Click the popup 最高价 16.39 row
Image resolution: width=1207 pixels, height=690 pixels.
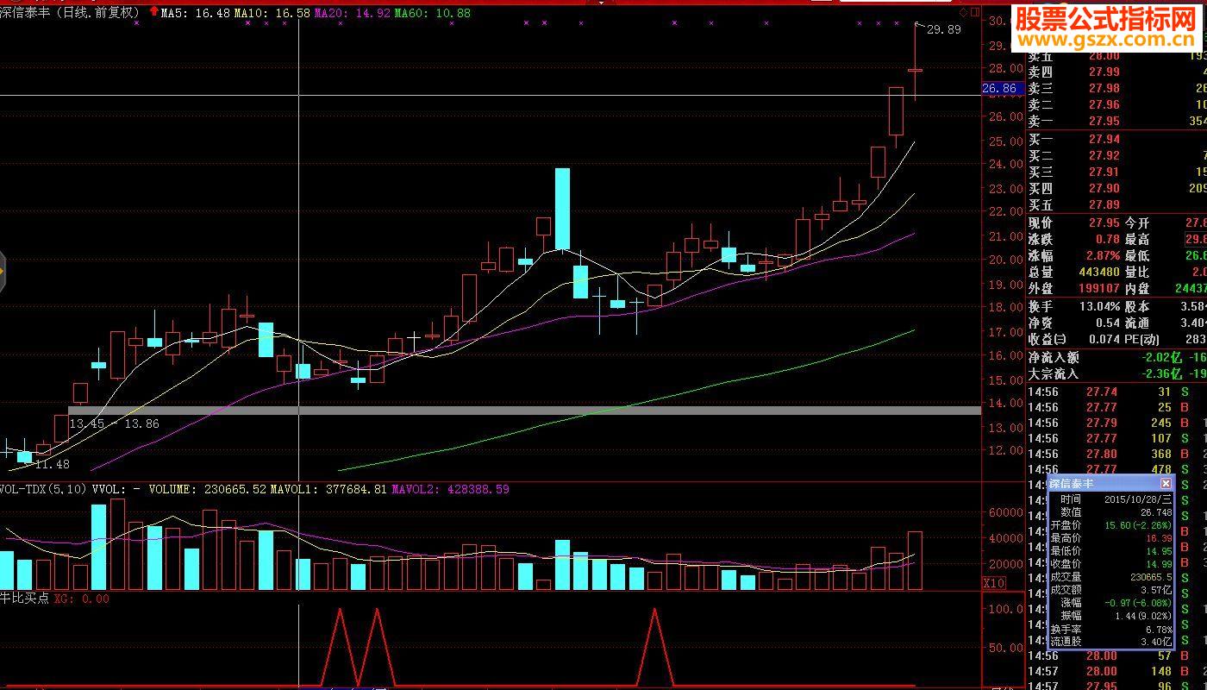click(x=1110, y=538)
